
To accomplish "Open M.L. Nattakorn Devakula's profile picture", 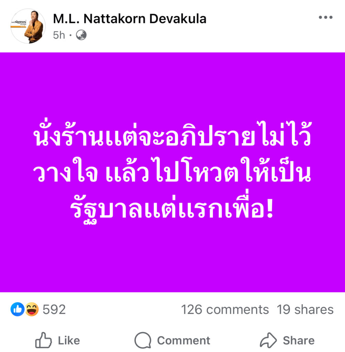I will pyautogui.click(x=28, y=26).
